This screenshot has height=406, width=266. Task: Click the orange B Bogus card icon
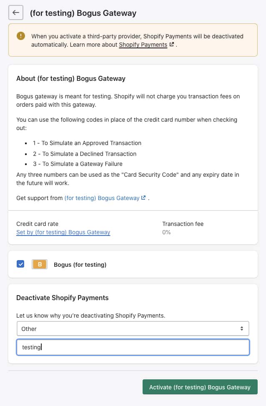[40, 264]
